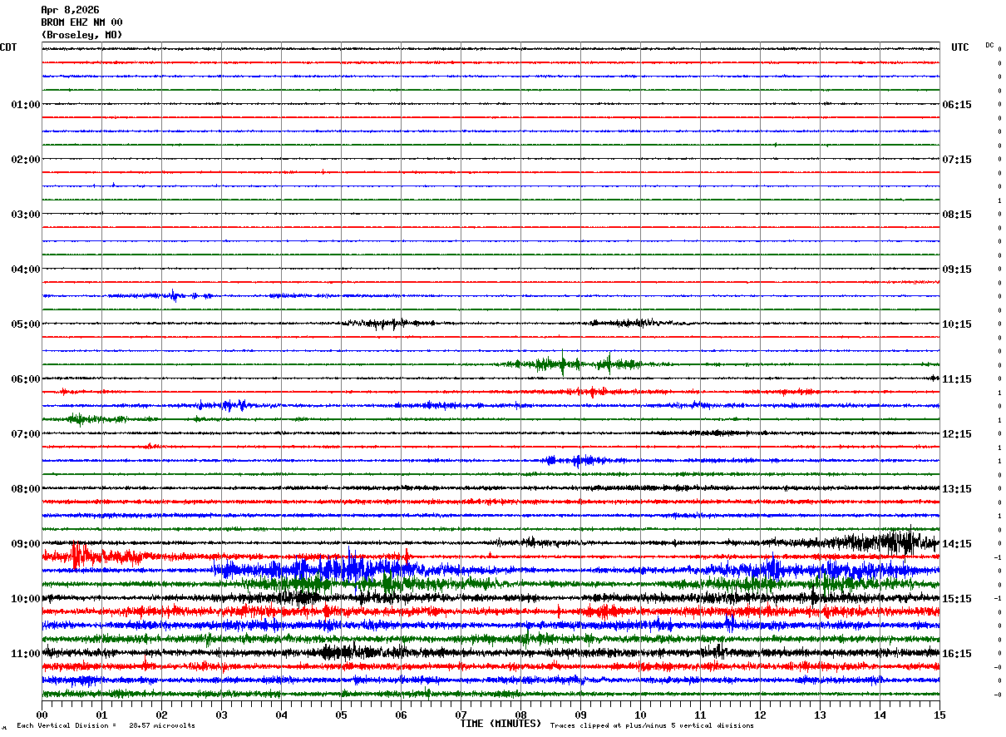The height and width of the screenshot is (737, 1006).
Task: Select the 08:00 CDT hour label
Action: [x=26, y=489]
